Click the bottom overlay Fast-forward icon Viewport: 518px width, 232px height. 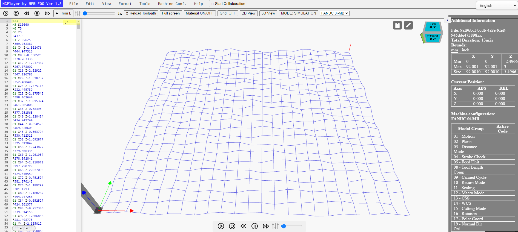(x=266, y=226)
